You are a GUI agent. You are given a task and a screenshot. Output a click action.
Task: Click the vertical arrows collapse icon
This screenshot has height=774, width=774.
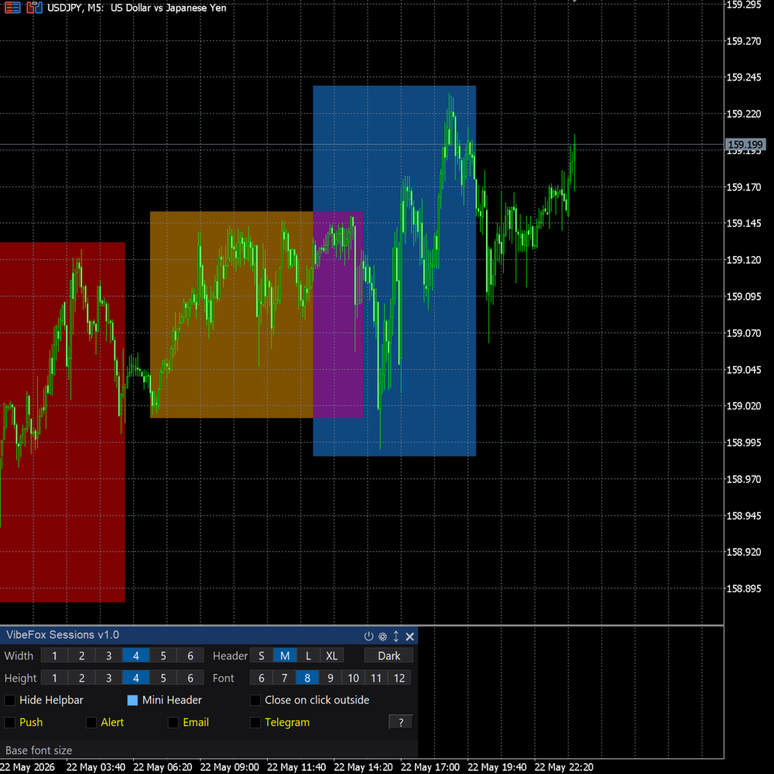click(x=396, y=636)
